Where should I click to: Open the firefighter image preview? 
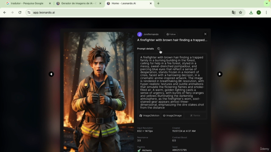click(x=99, y=92)
